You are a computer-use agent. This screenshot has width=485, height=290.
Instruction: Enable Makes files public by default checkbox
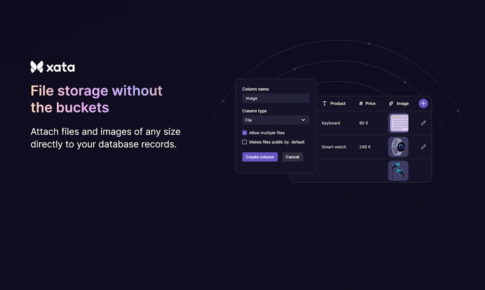(x=244, y=142)
